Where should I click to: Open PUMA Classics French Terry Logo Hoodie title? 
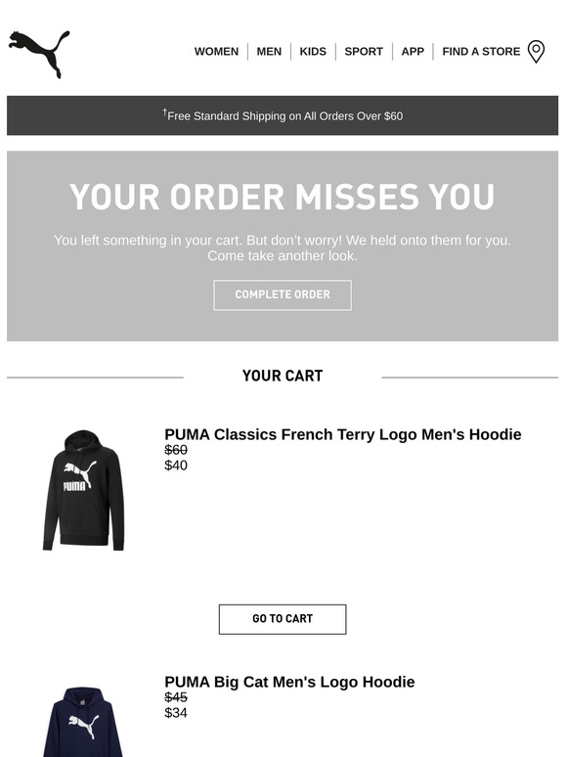point(342,434)
